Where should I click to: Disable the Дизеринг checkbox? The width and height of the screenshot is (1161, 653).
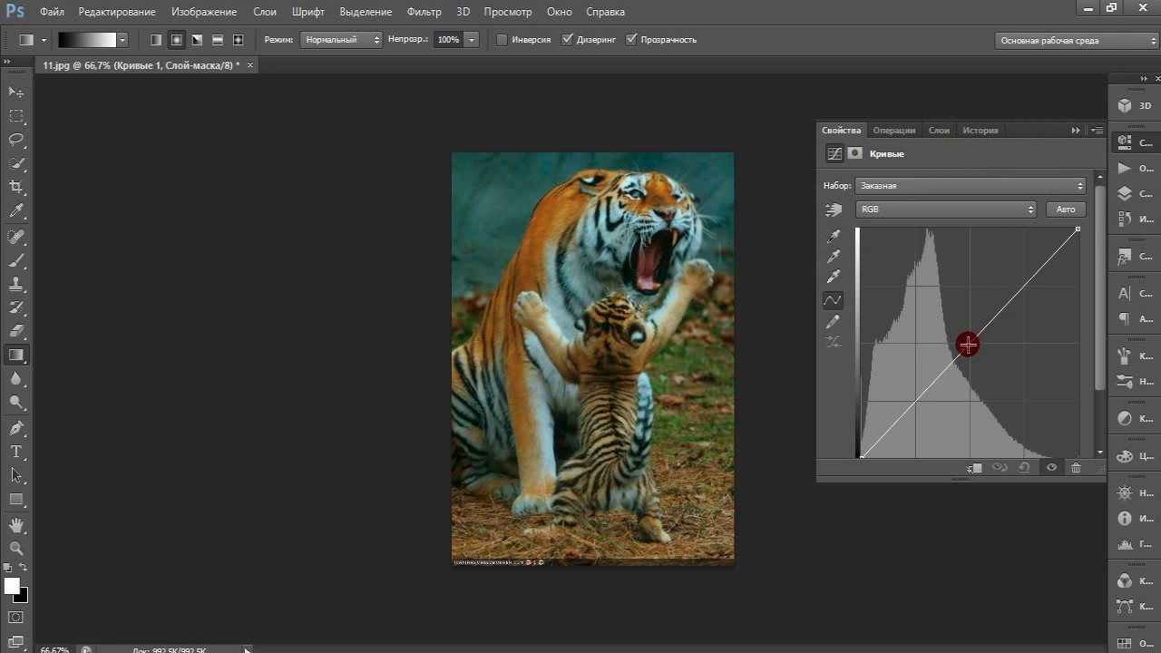pos(567,40)
